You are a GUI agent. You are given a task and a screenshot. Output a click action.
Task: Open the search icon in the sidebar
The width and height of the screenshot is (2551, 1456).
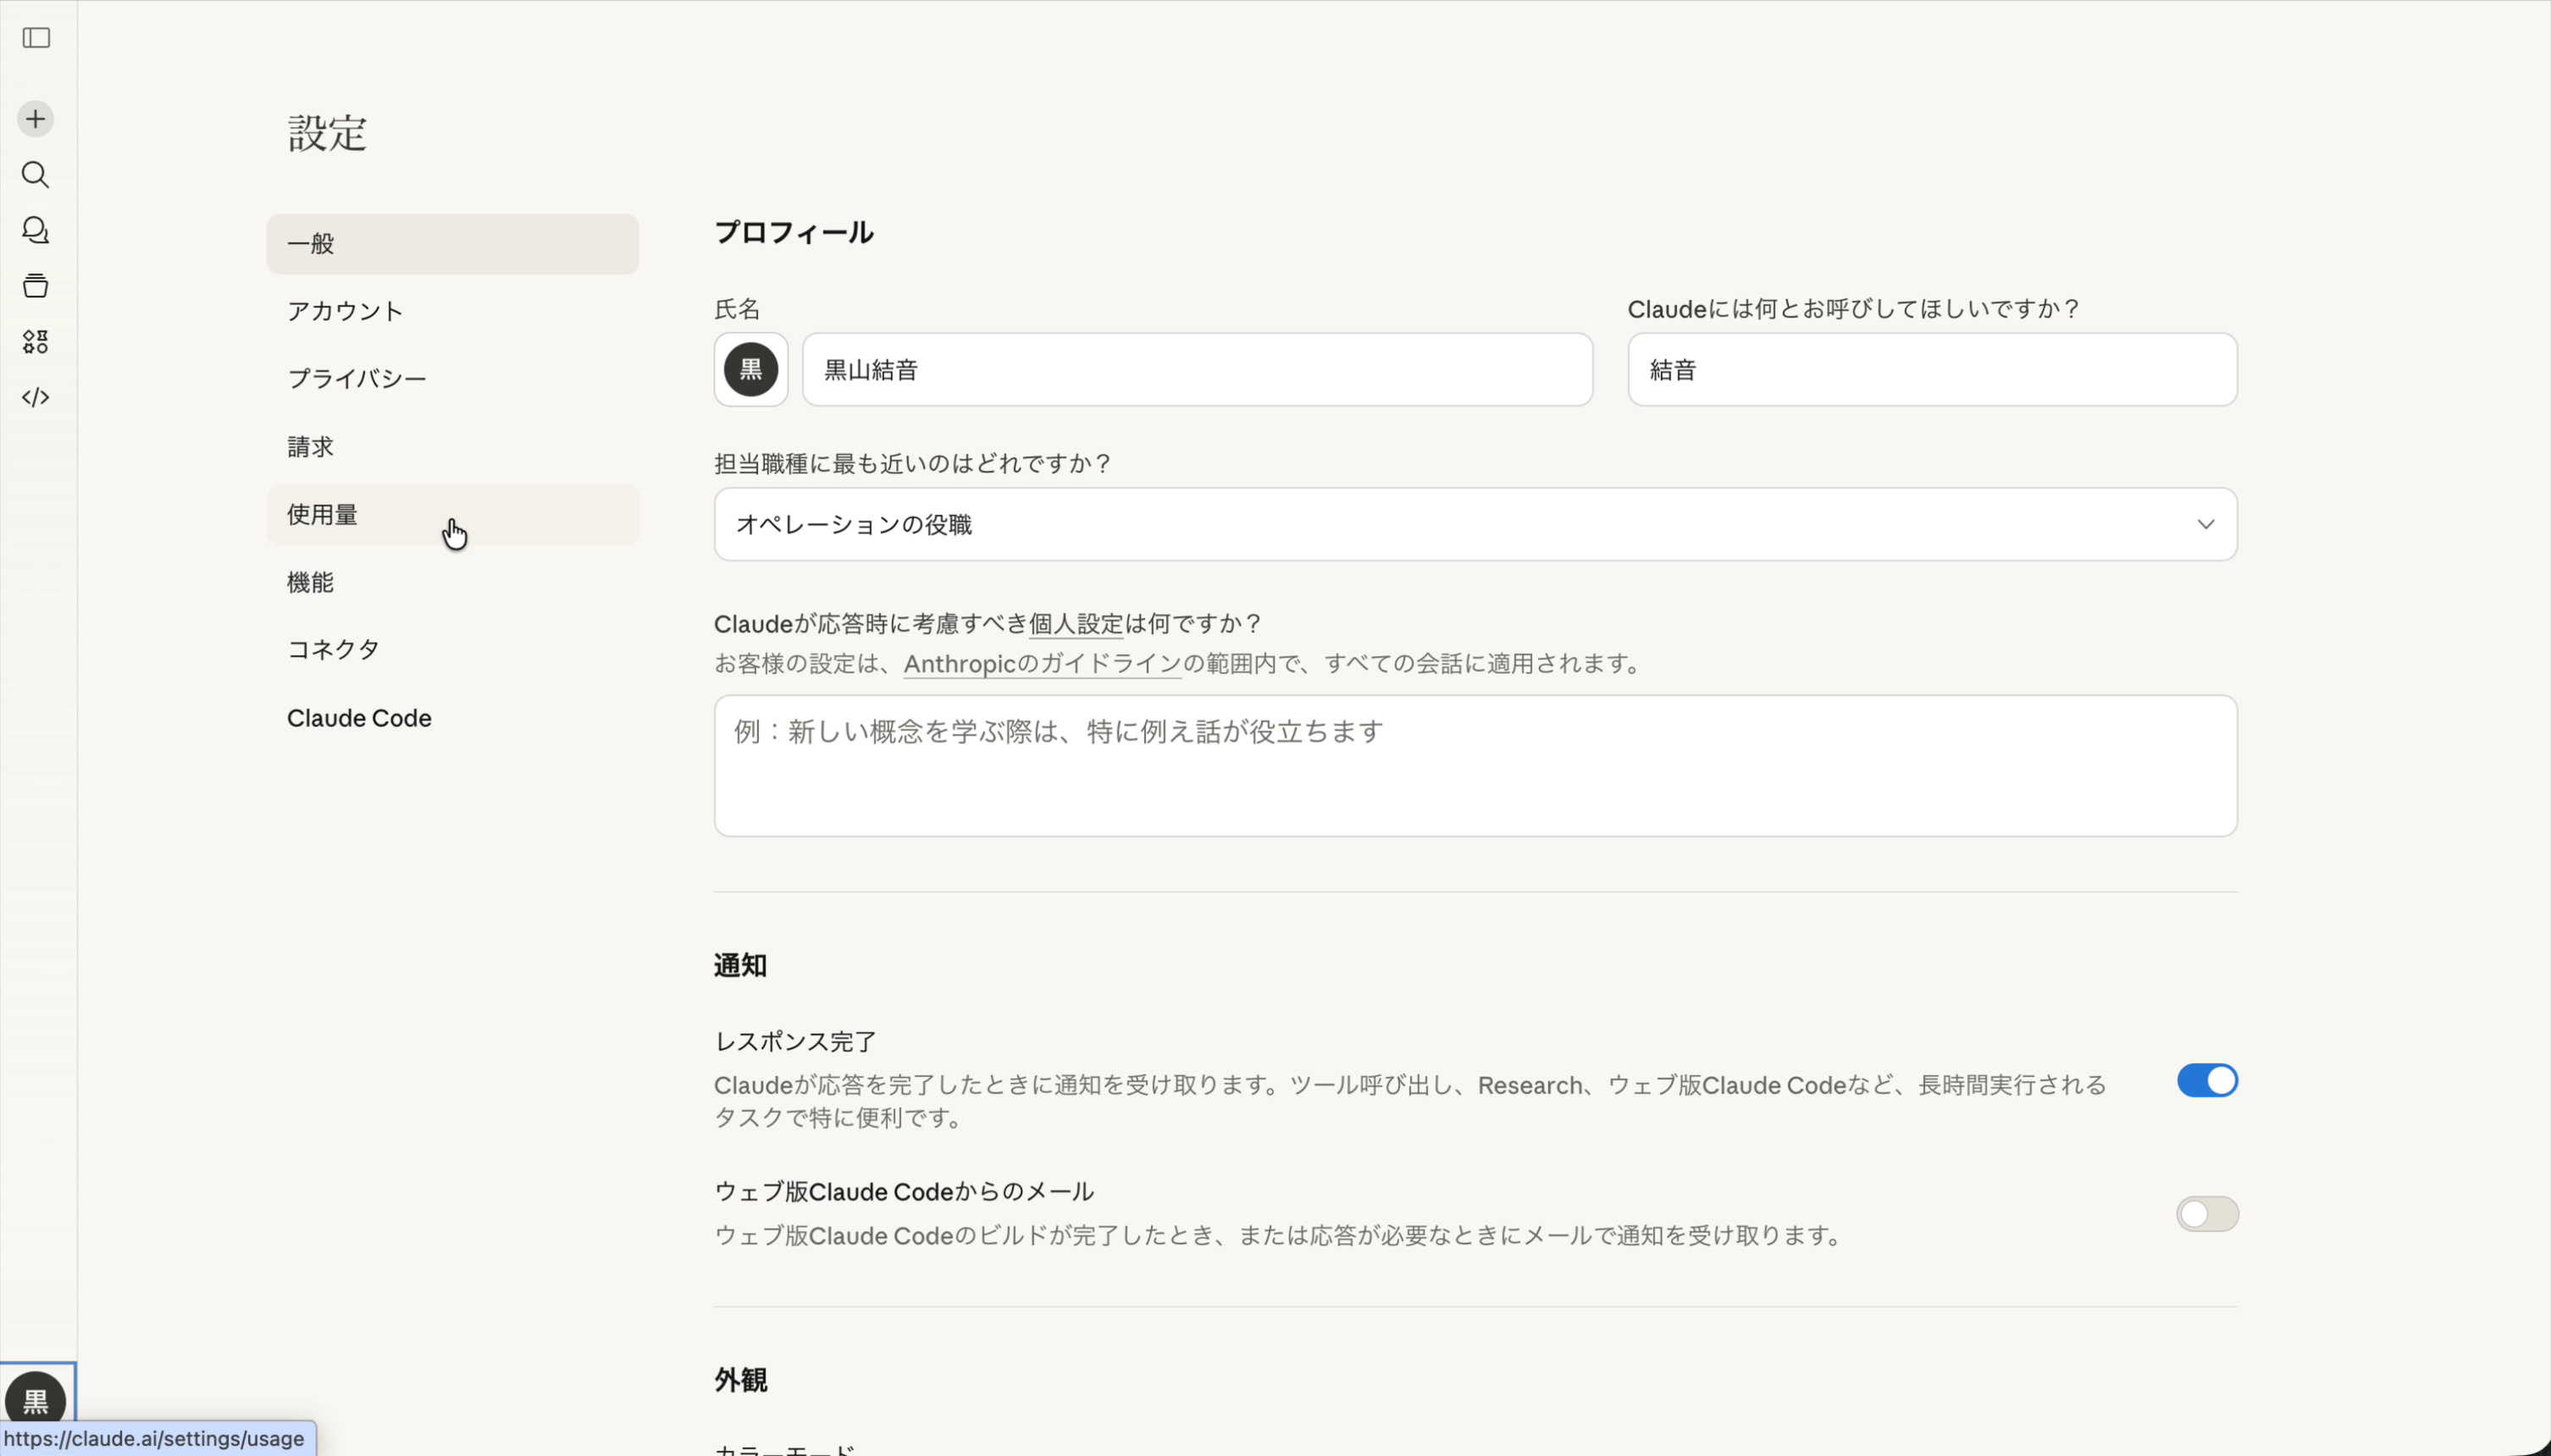(35, 176)
